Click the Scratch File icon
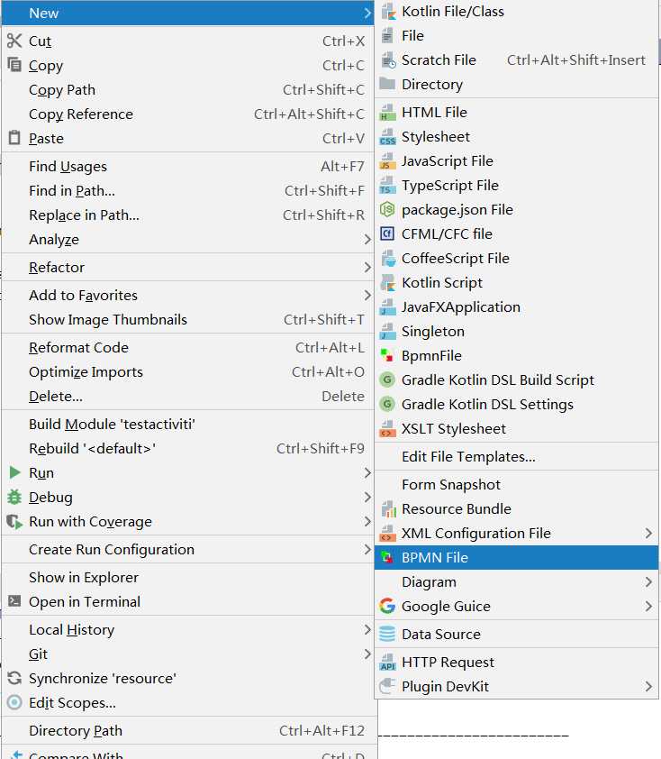This screenshot has height=759, width=661. tap(388, 60)
